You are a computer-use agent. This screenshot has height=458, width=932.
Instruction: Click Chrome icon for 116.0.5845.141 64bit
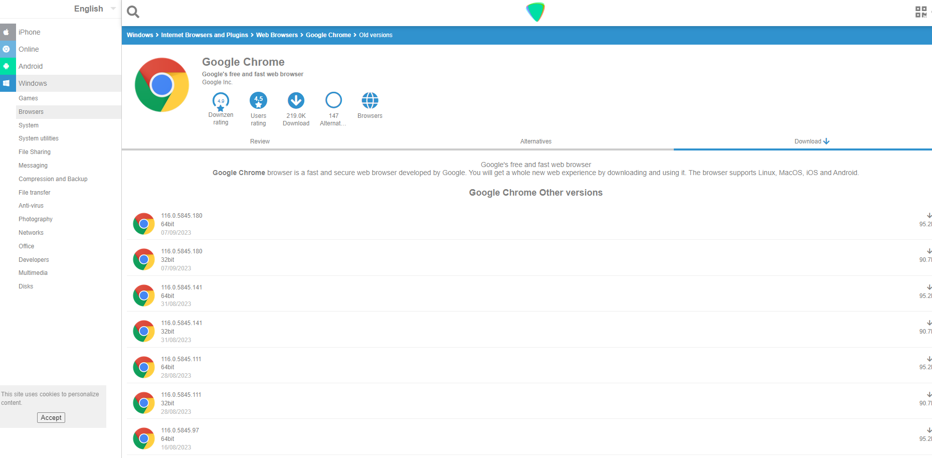144,295
